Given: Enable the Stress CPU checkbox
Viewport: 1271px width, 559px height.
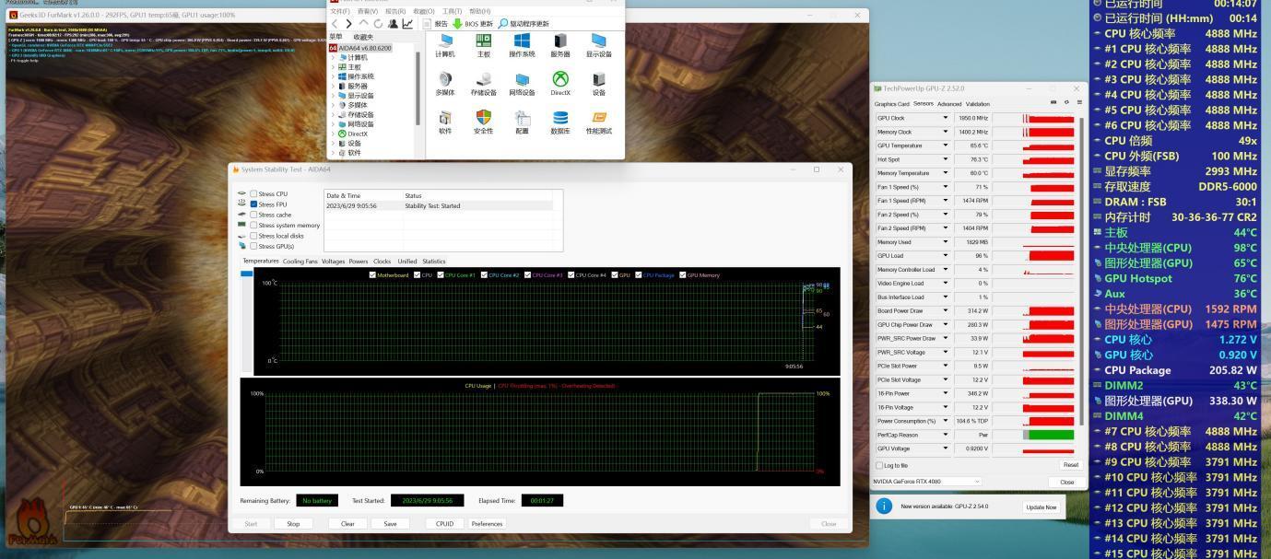Looking at the screenshot, I should pyautogui.click(x=253, y=194).
